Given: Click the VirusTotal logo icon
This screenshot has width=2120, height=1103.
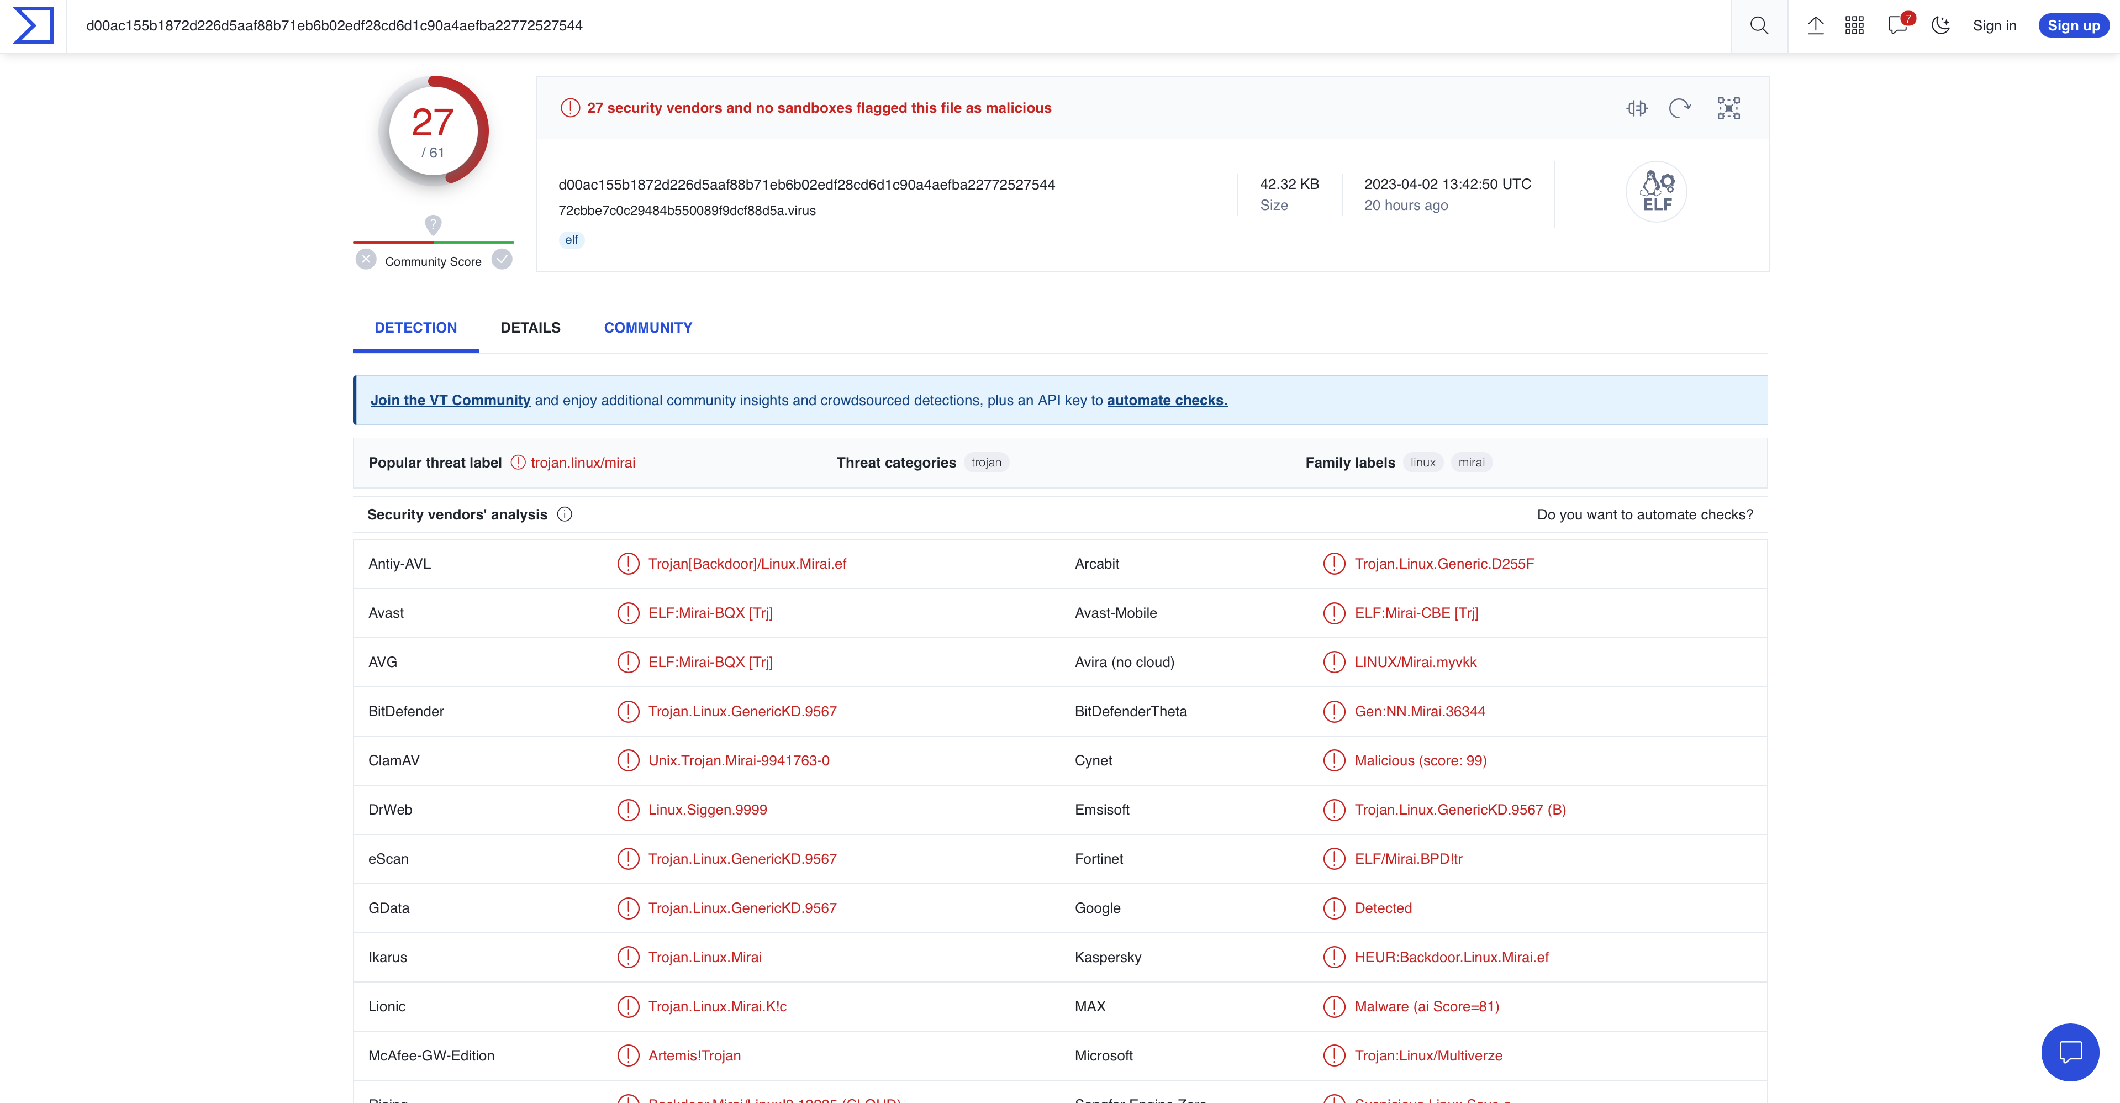Looking at the screenshot, I should click(34, 25).
